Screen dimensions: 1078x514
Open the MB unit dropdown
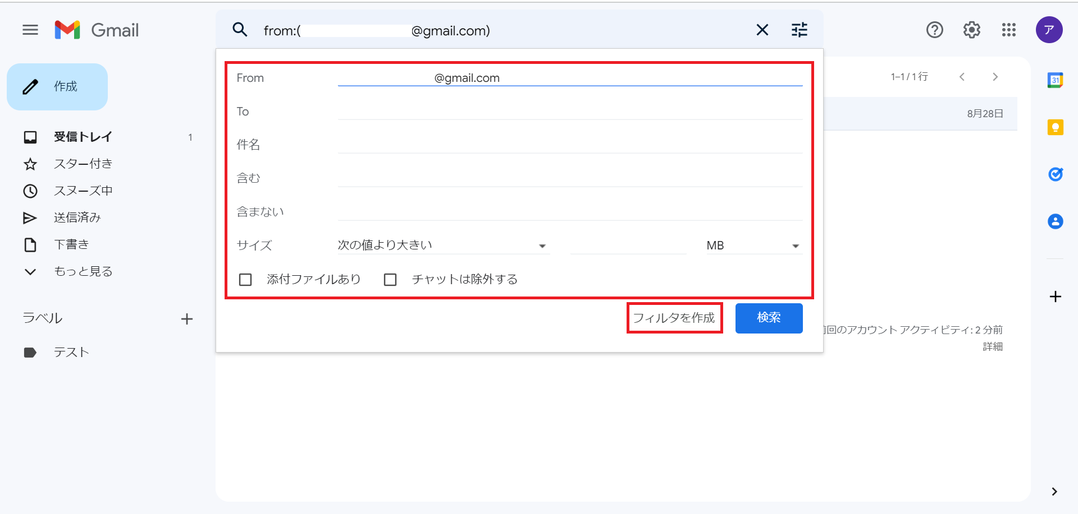point(753,246)
